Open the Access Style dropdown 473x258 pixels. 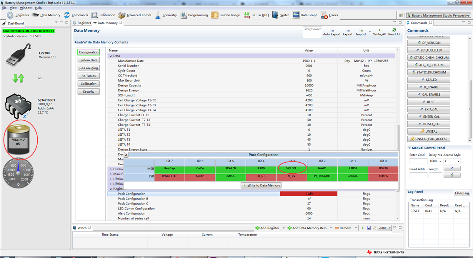pos(458,161)
